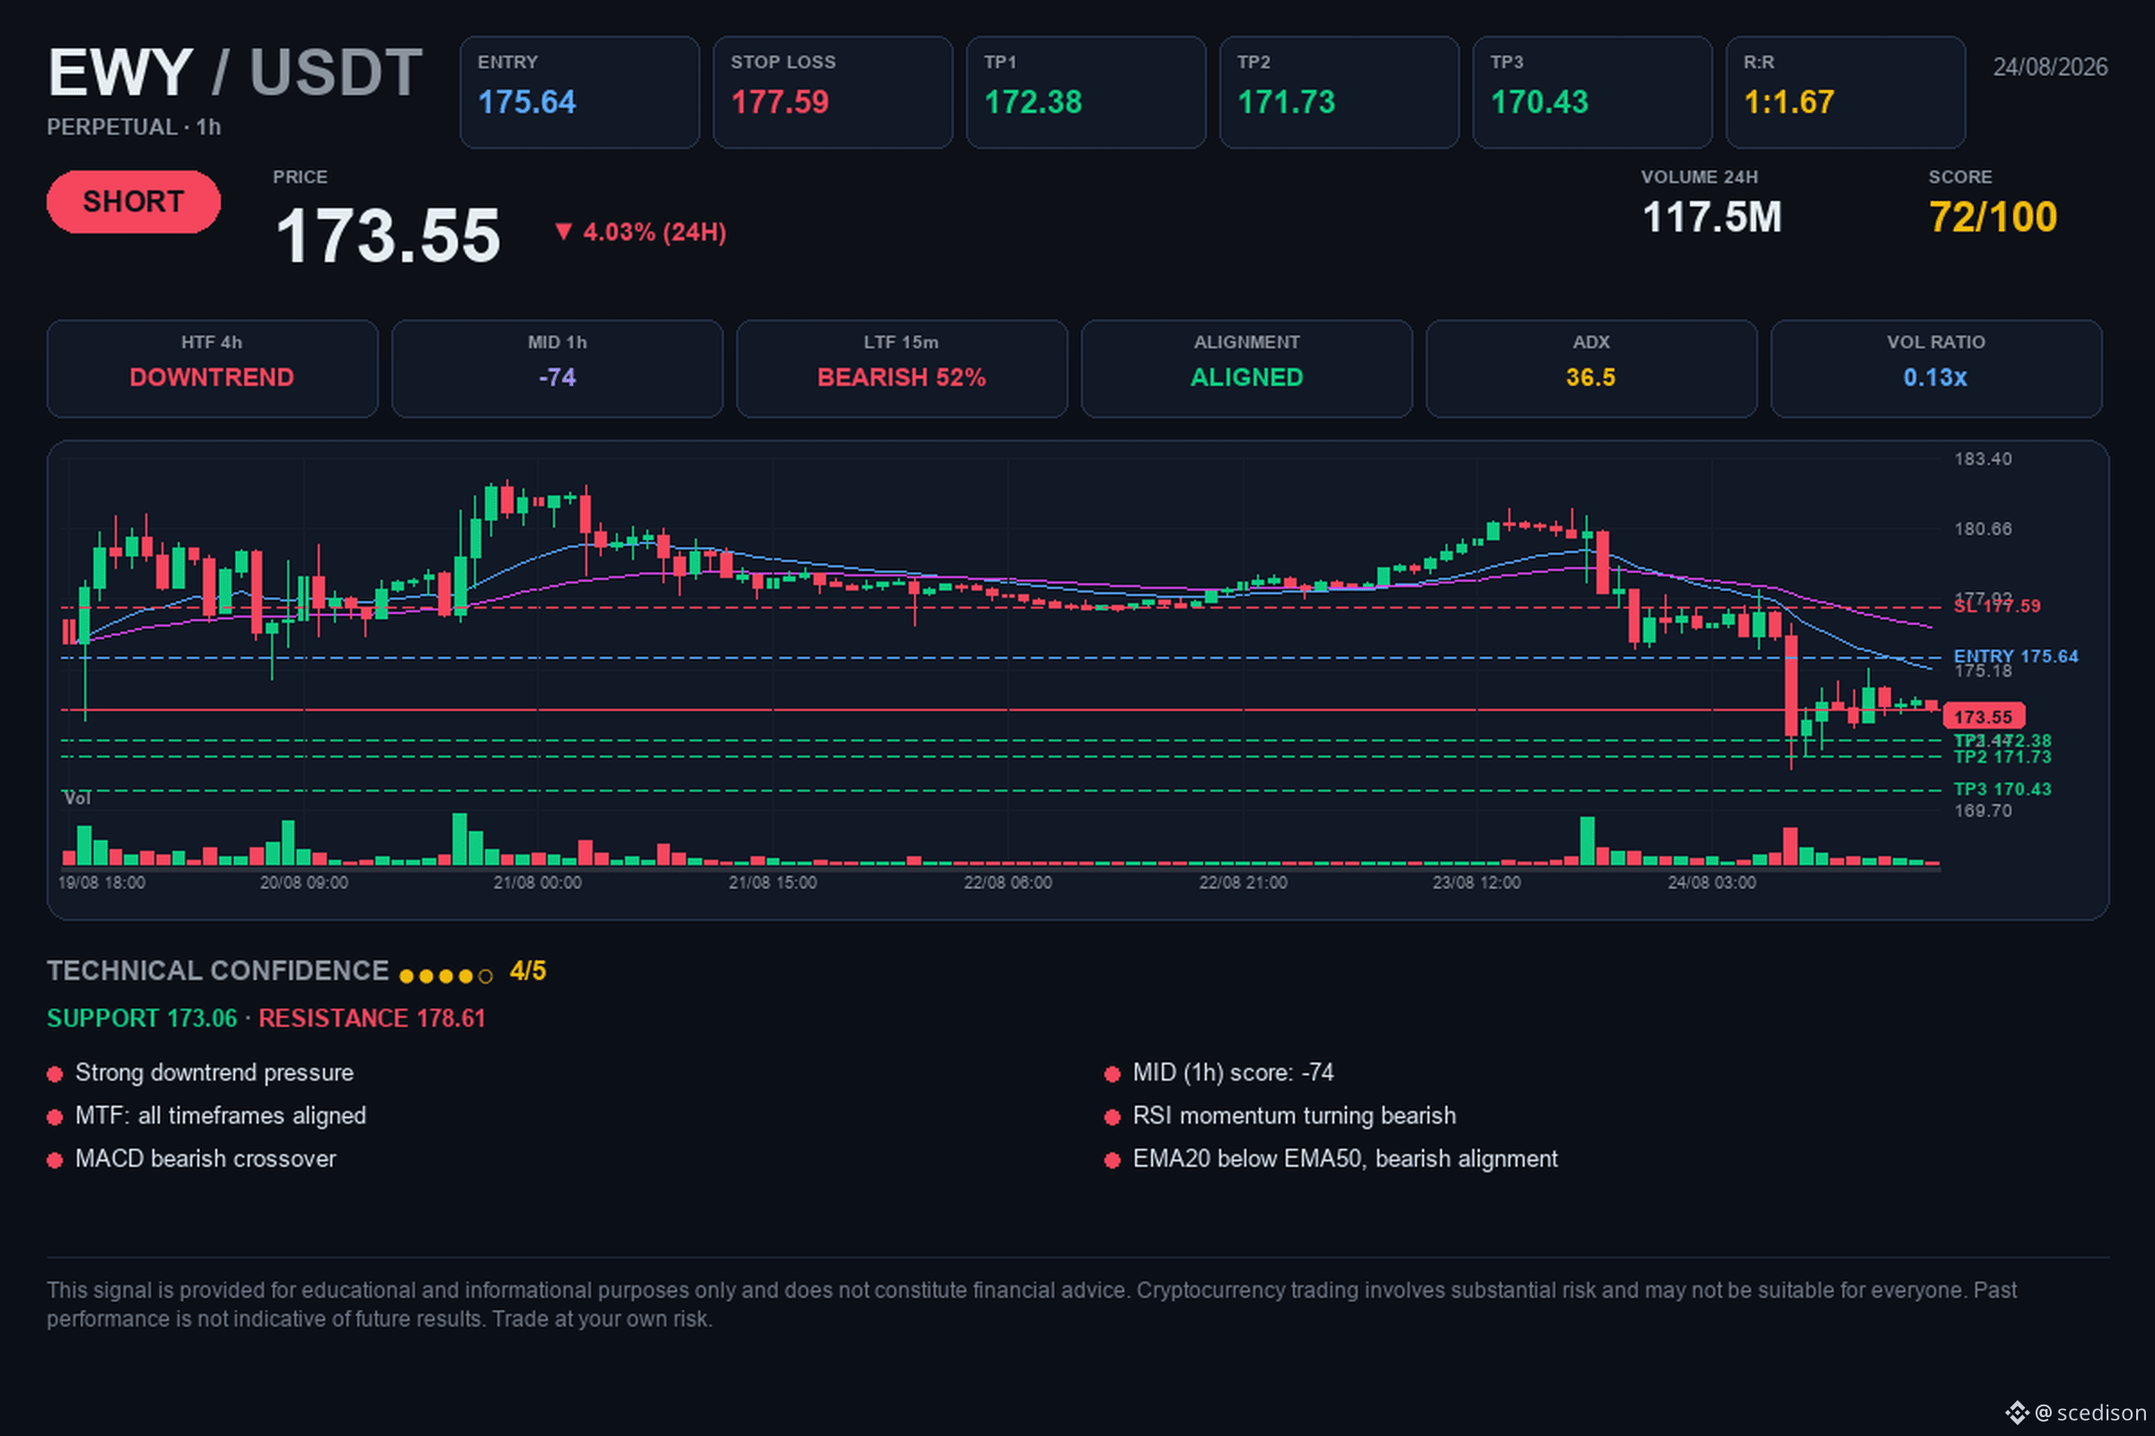Click the 169.70 price axis label
This screenshot has height=1436, width=2155.
[x=1983, y=811]
